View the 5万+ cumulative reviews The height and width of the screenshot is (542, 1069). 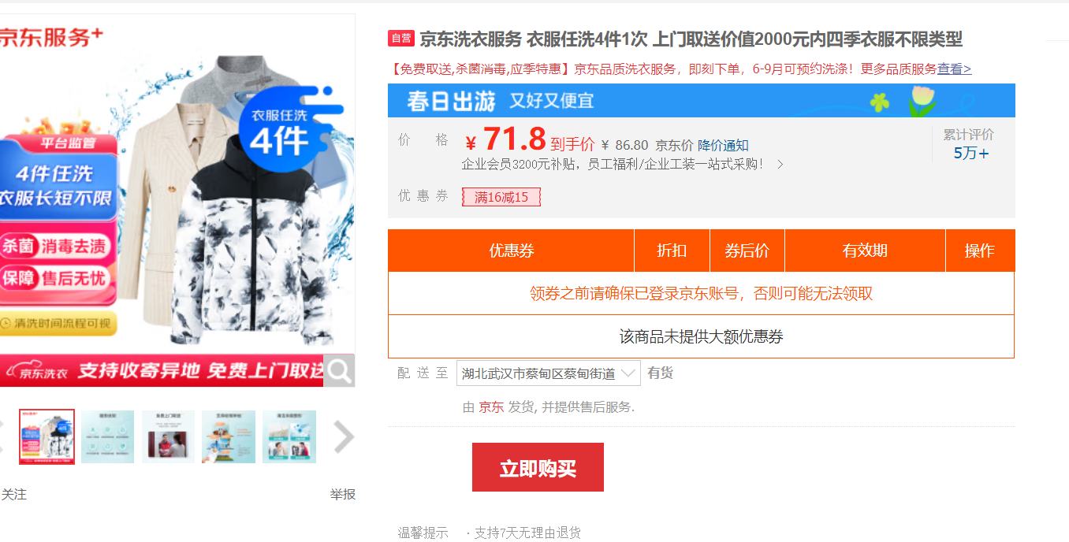pyautogui.click(x=970, y=154)
